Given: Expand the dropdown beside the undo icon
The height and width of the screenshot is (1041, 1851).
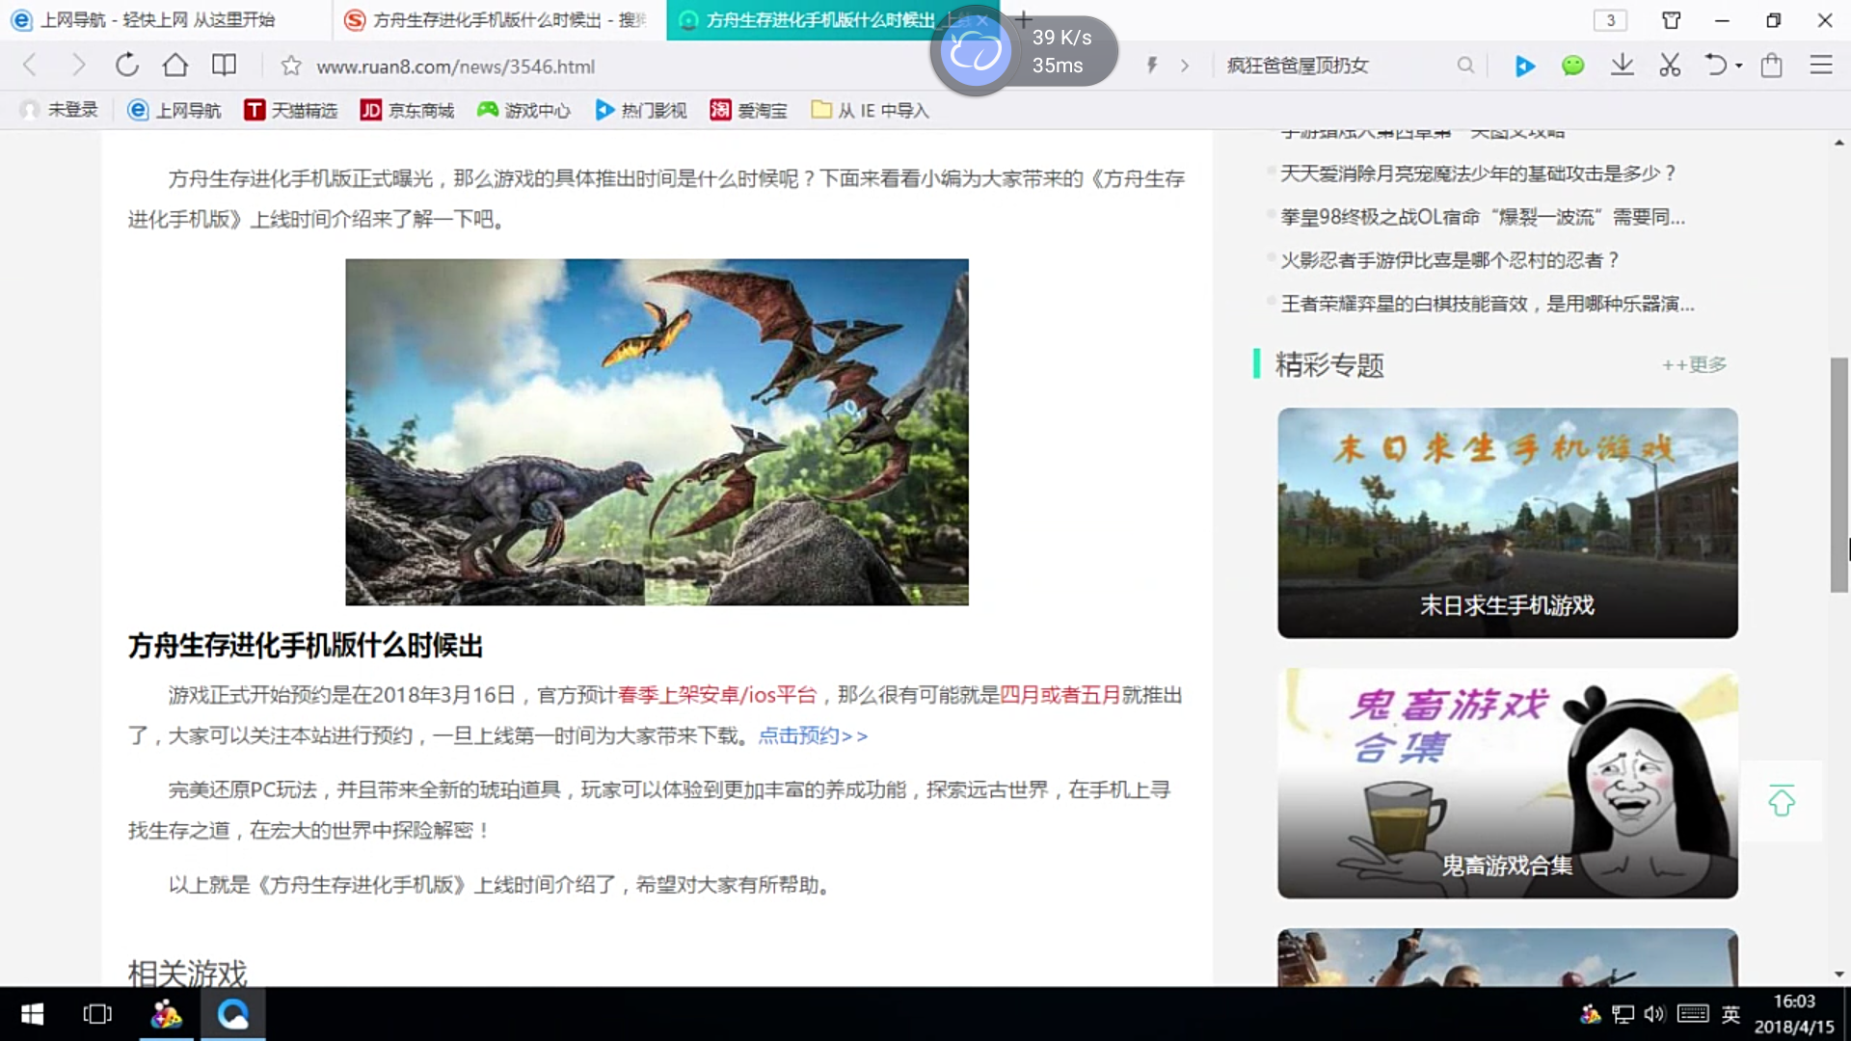Looking at the screenshot, I should (x=1739, y=66).
